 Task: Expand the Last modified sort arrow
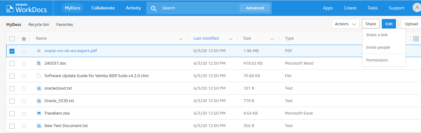[x=231, y=39]
